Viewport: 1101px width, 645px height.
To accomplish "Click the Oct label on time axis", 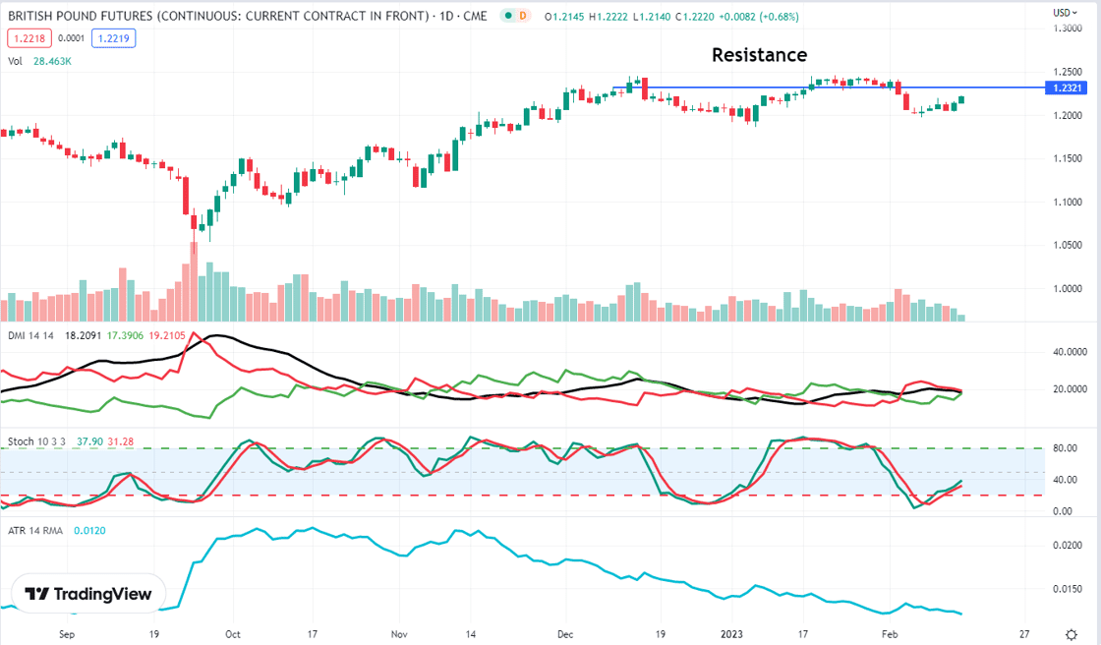I will [232, 634].
